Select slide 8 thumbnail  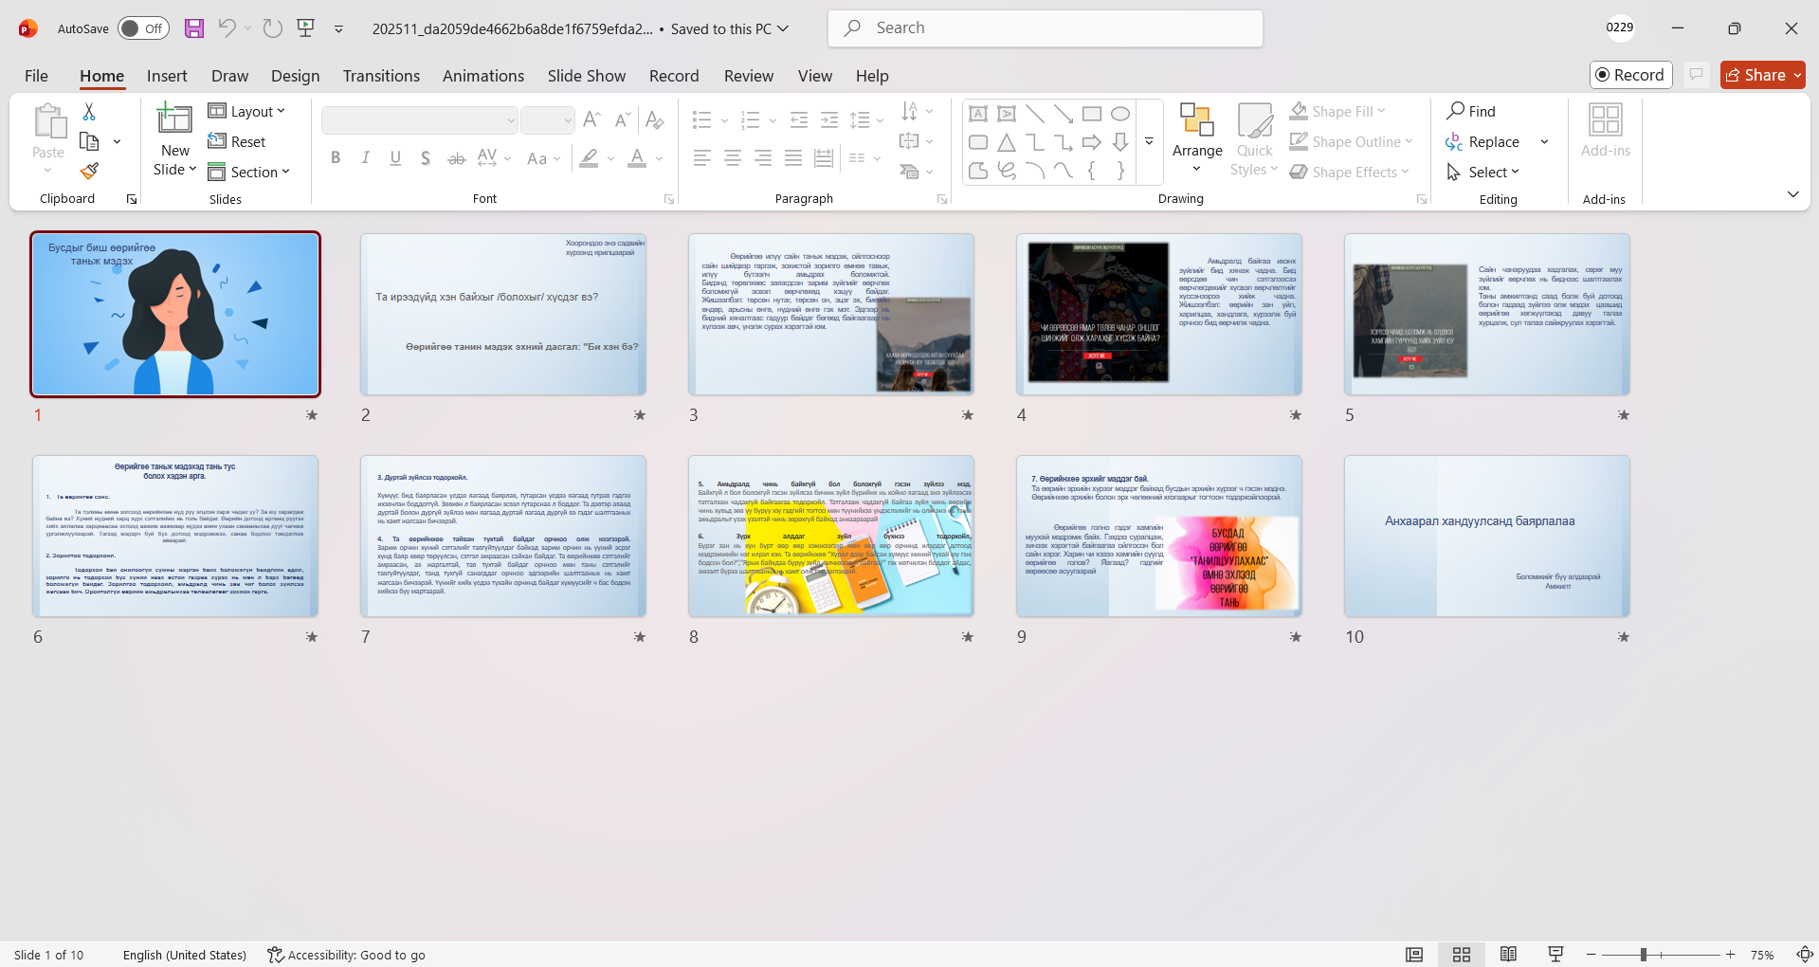(830, 536)
